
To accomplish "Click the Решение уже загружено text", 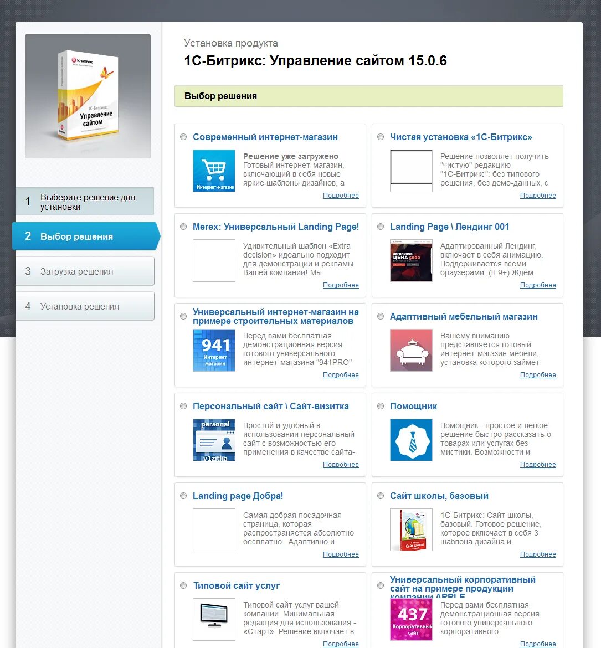I will click(x=291, y=156).
